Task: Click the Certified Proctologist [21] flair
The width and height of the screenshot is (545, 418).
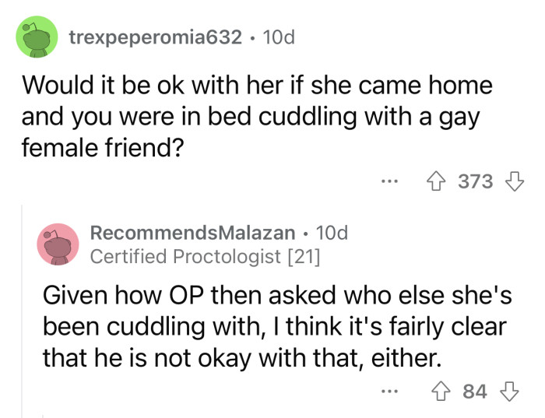Action: 205,256
